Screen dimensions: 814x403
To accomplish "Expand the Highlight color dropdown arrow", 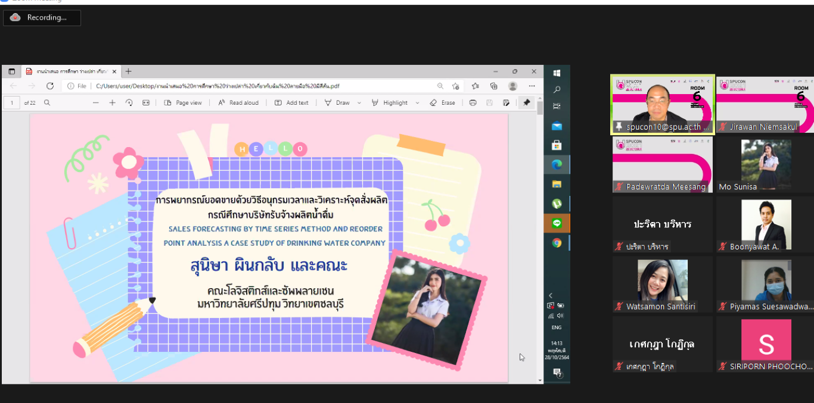I will click(417, 102).
